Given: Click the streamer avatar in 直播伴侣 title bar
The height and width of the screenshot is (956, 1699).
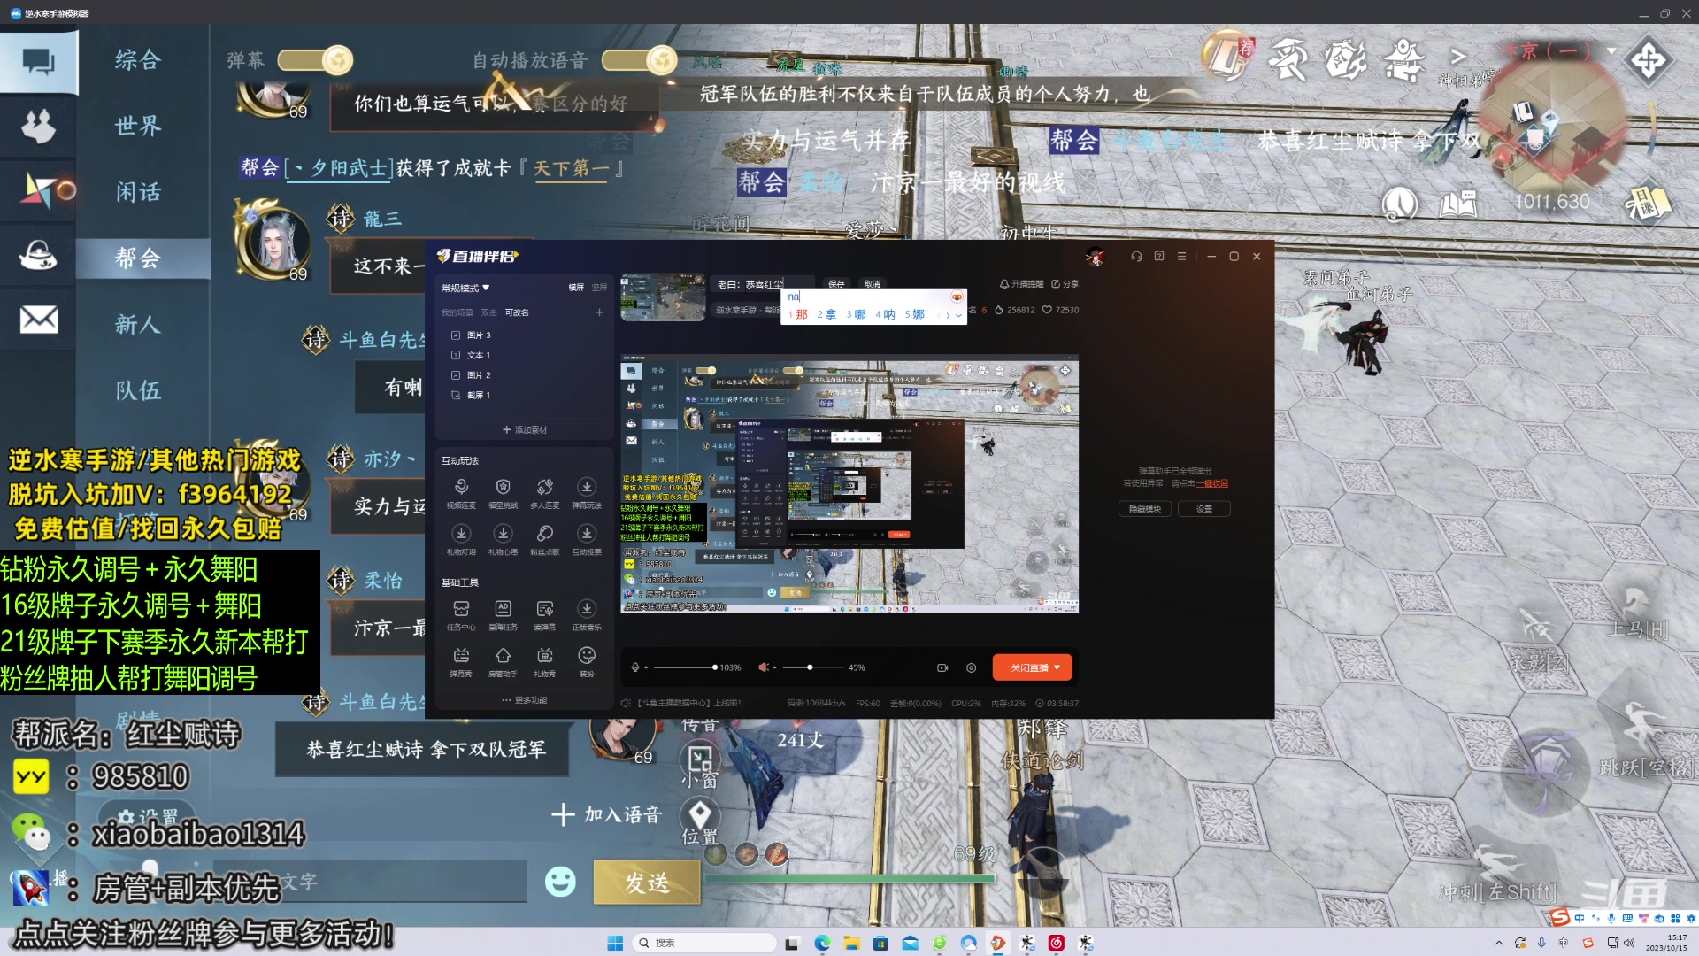Looking at the screenshot, I should pyautogui.click(x=1096, y=257).
